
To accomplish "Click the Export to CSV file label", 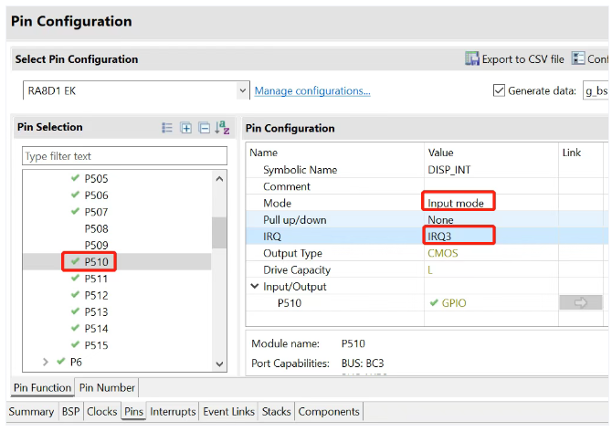I will coord(523,59).
